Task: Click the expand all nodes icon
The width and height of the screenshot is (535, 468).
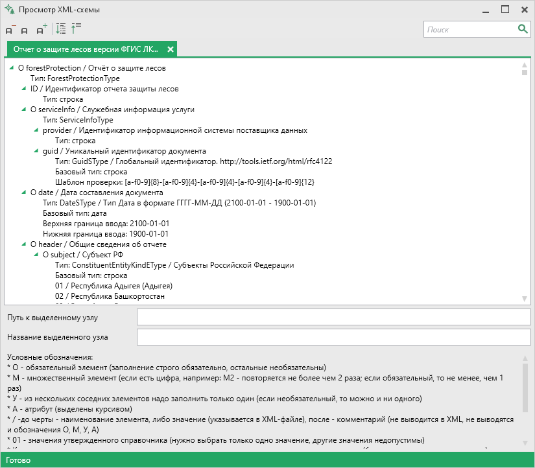Action: (61, 29)
